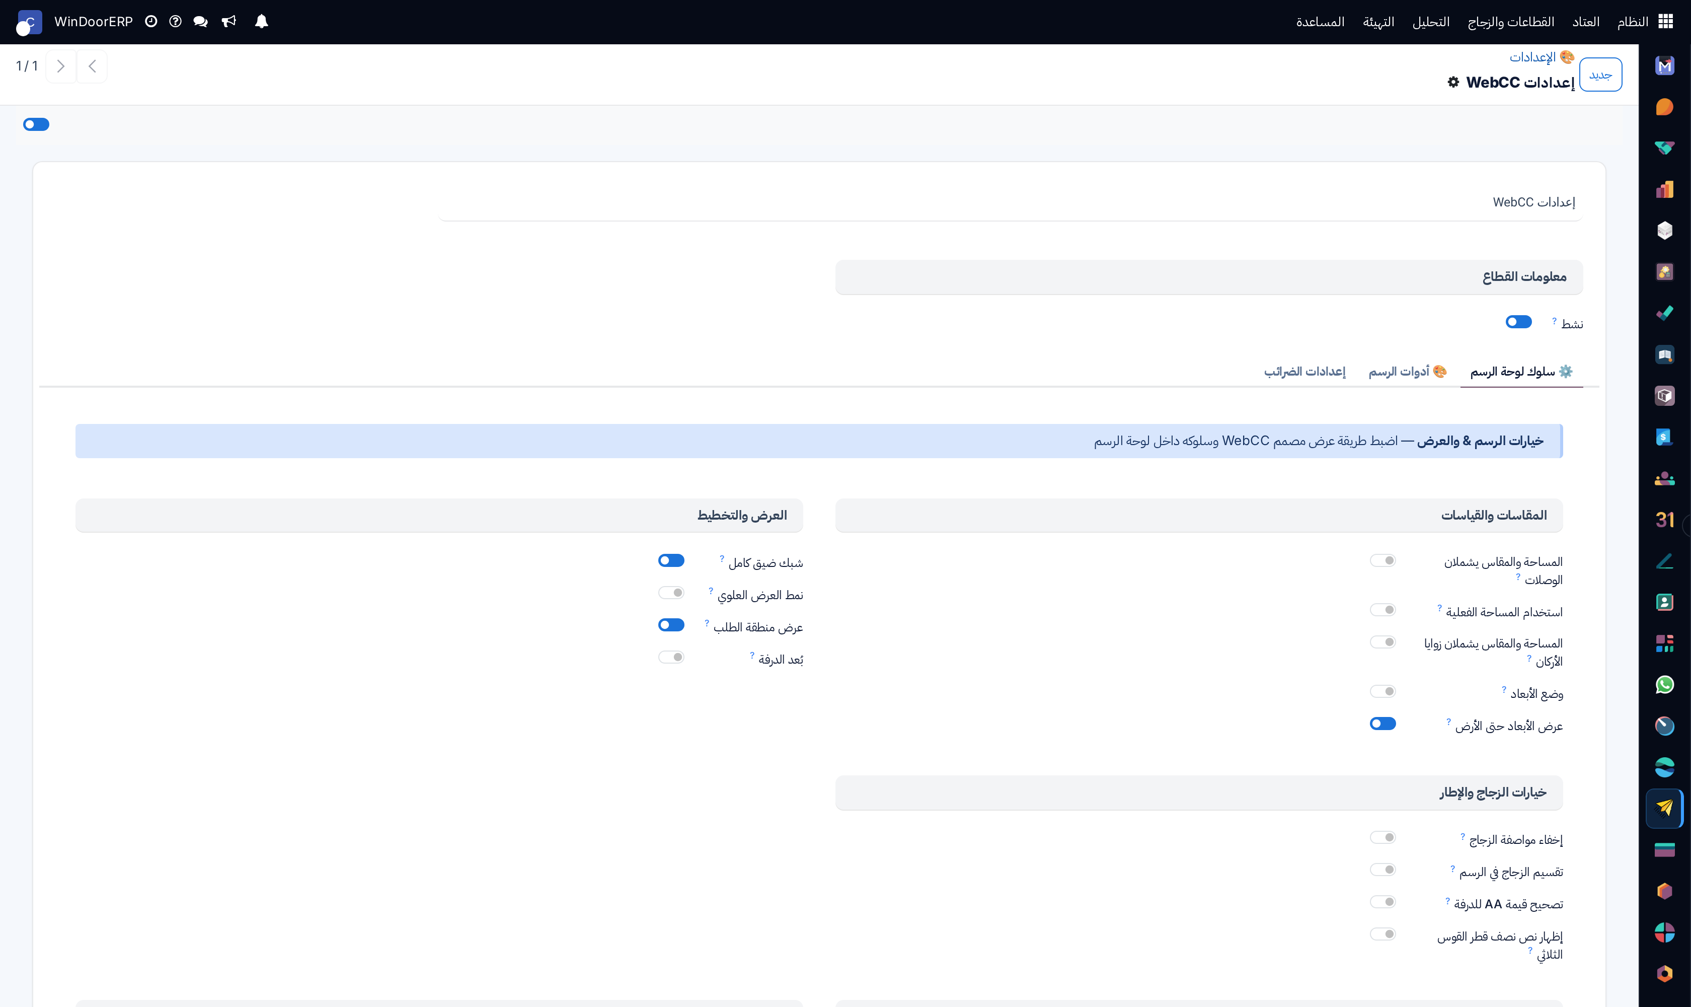Viewport: 1691px width, 1007px height.
Task: Toggle عرض منطقة الطلب switch
Action: 671,625
